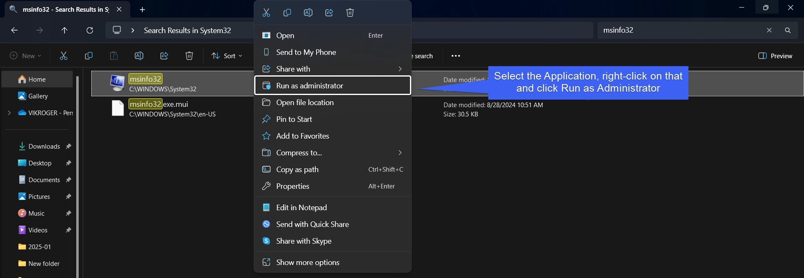Viewport: 804px width, 278px height.
Task: Click the toolbar Paste clipboard icon
Action: (x=114, y=56)
